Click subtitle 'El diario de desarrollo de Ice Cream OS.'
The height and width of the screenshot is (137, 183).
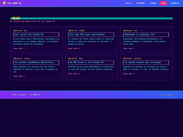[33, 21]
